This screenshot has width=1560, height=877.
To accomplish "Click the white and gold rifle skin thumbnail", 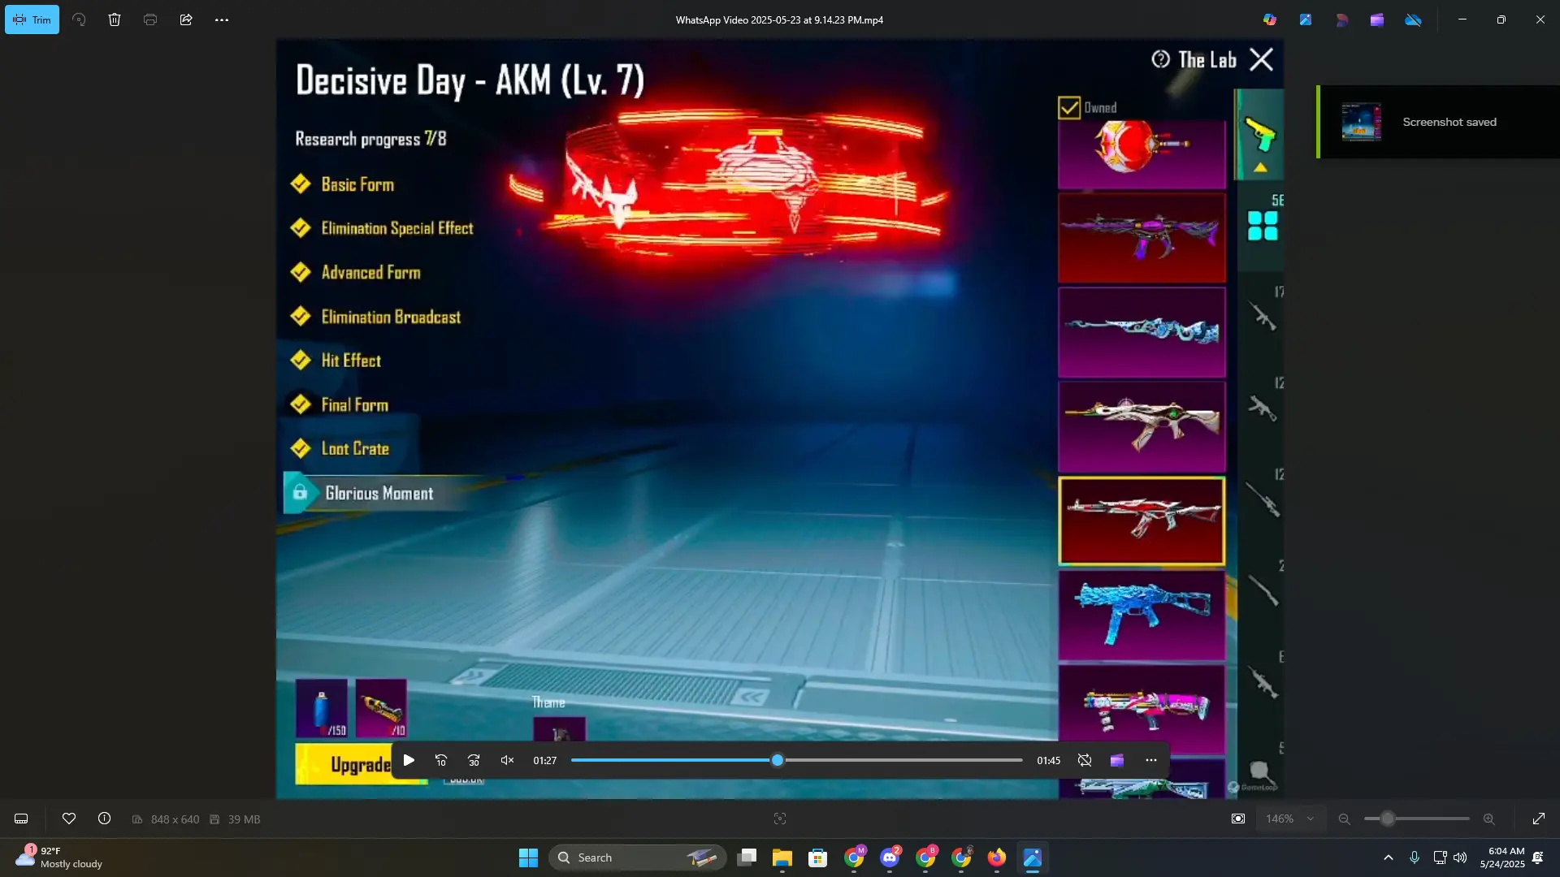I will click(x=1142, y=426).
